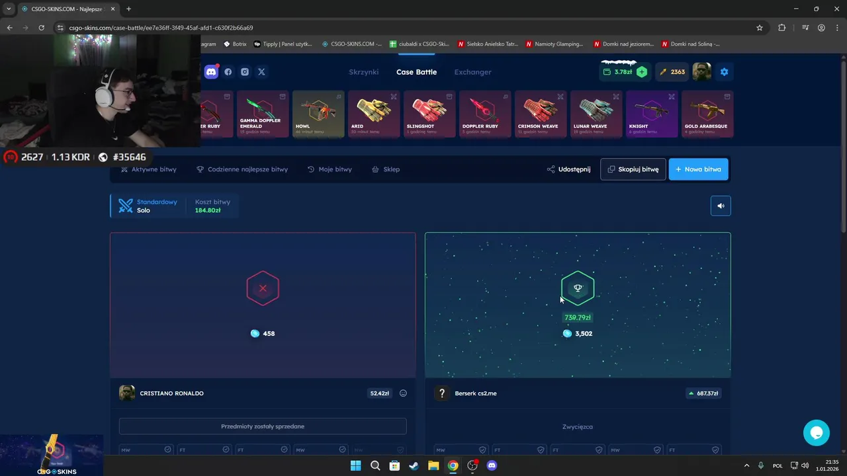Click the question mark avatar of Berserk
Image resolution: width=847 pixels, height=476 pixels.
point(442,393)
